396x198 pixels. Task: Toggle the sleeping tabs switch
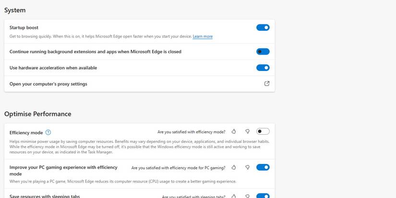tap(263, 196)
